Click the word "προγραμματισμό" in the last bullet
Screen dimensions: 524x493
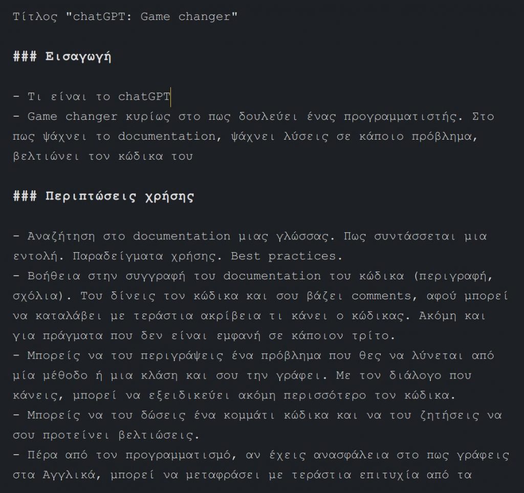tap(178, 455)
